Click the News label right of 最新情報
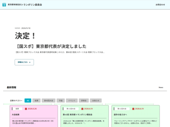This screenshot has width=170, height=127. pyautogui.click(x=161, y=87)
